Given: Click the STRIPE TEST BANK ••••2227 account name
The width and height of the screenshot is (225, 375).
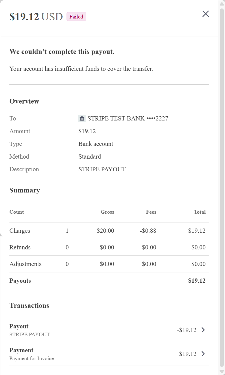Looking at the screenshot, I should point(128,118).
